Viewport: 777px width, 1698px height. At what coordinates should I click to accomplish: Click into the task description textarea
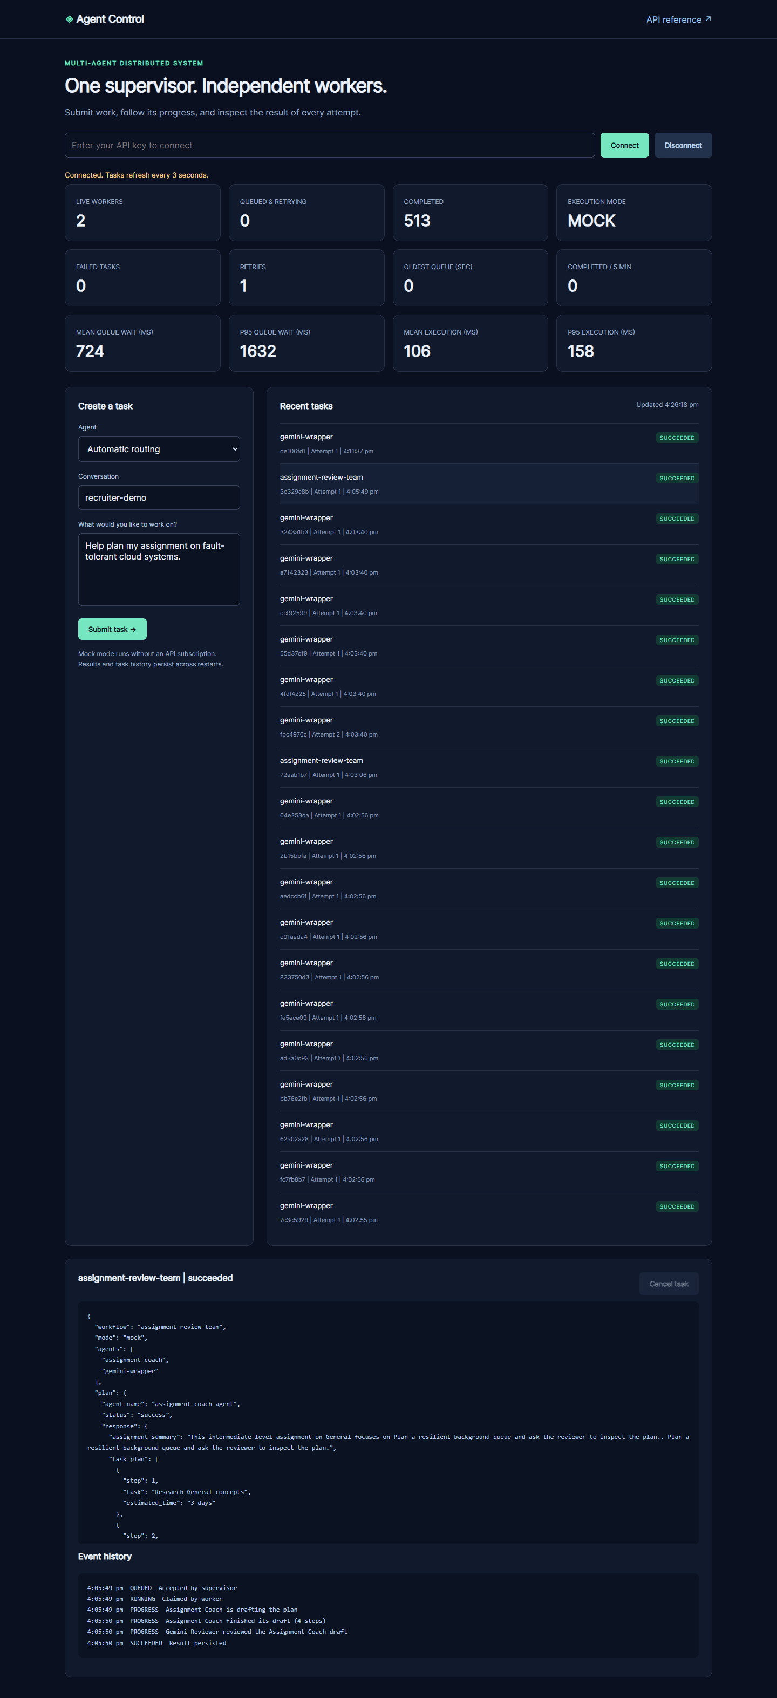click(x=159, y=570)
